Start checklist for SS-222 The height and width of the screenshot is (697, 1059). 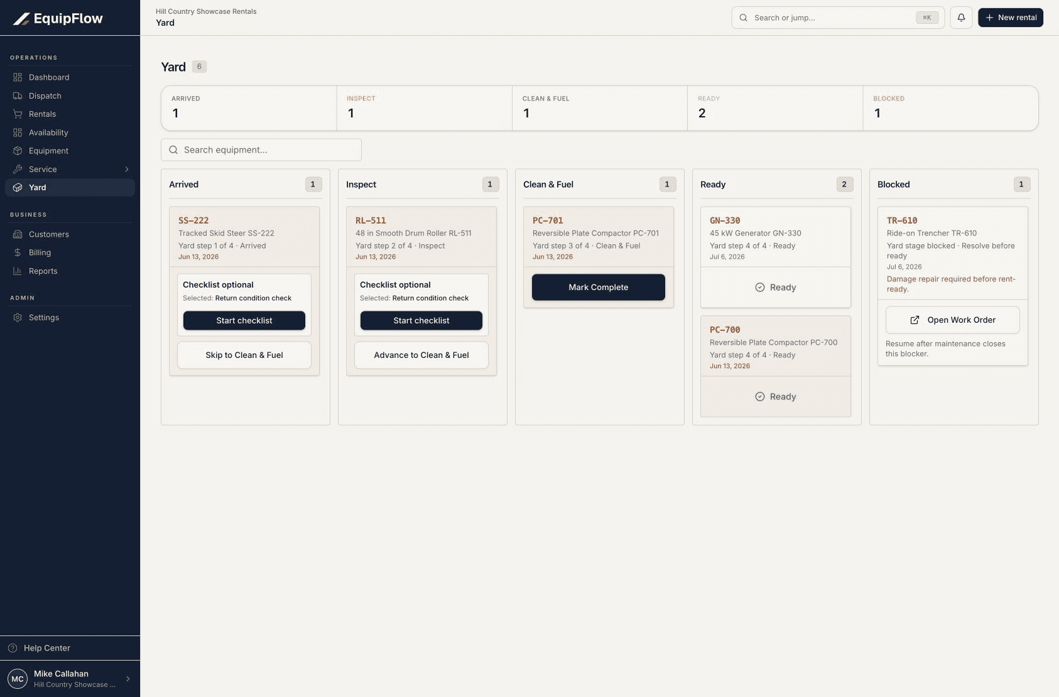(x=244, y=320)
